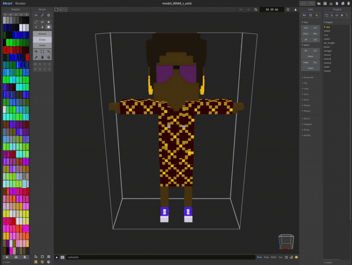The image size is (352, 265).
Task: Select the All tab in Brush panel
Action: [36, 15]
